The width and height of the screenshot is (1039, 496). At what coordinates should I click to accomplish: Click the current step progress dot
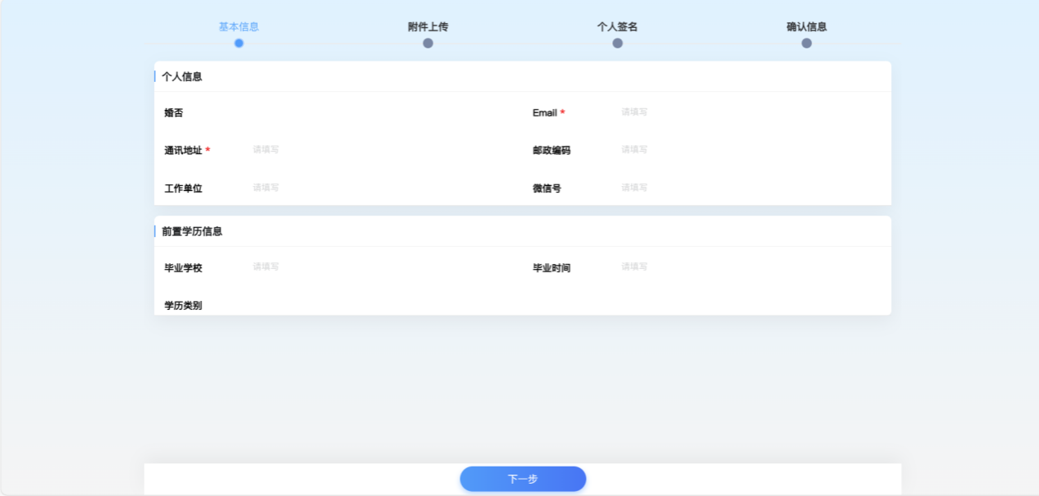pos(240,42)
